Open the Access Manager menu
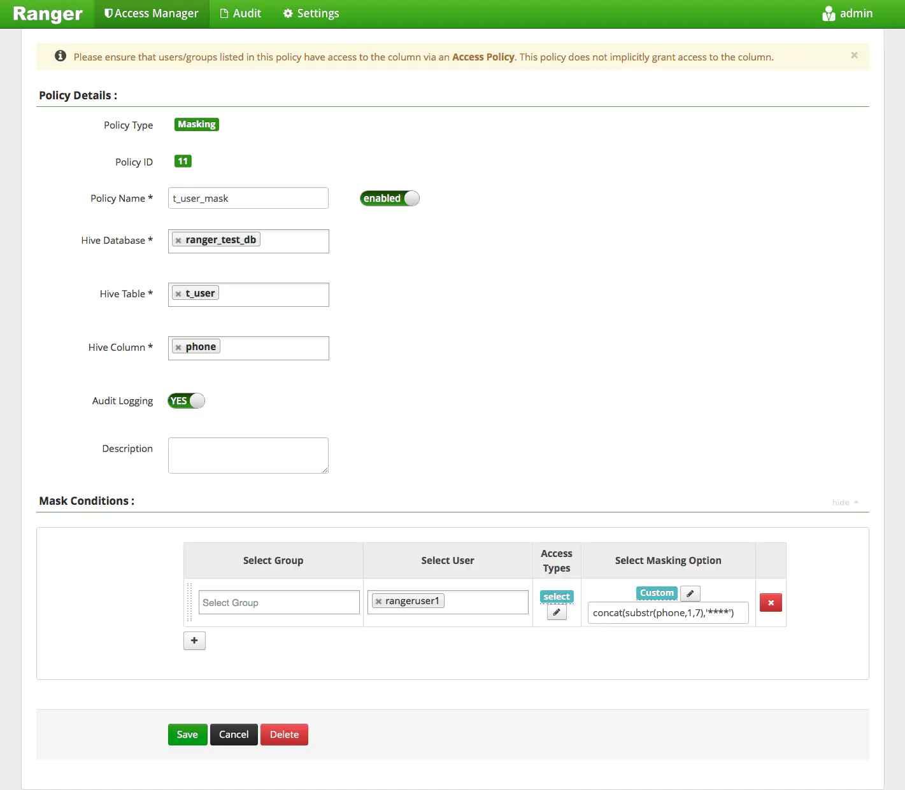 click(152, 13)
